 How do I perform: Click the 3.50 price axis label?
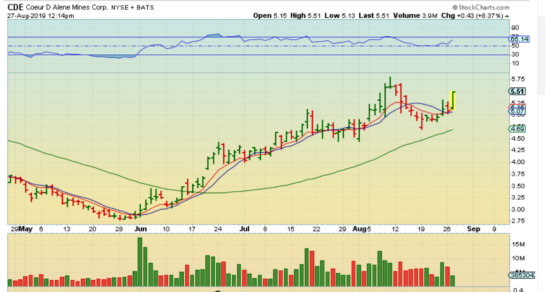(x=518, y=186)
